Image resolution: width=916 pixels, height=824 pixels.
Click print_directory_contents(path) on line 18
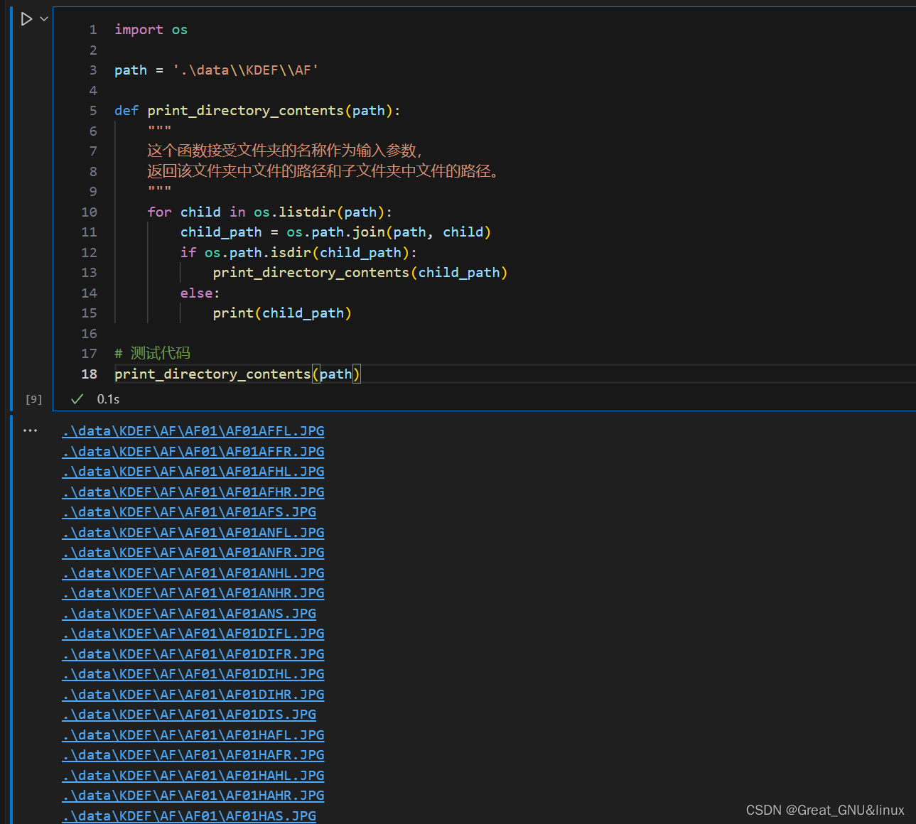click(x=237, y=374)
